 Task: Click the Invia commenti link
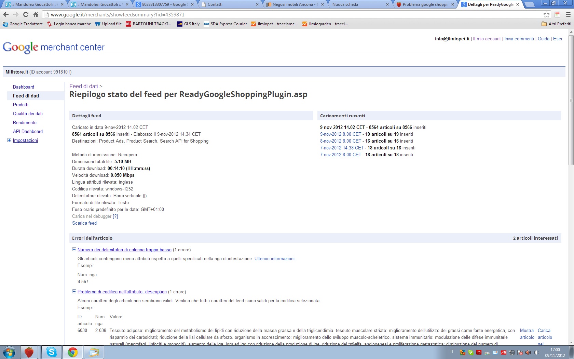pos(519,39)
